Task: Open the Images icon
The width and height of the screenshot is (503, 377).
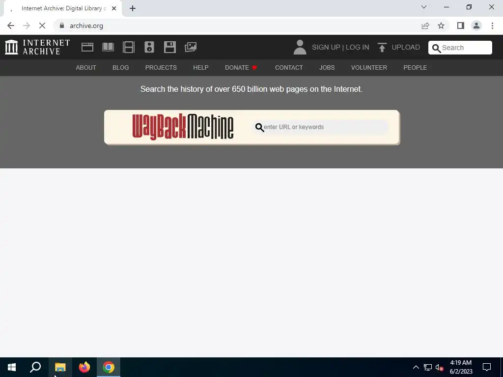Action: (x=191, y=48)
